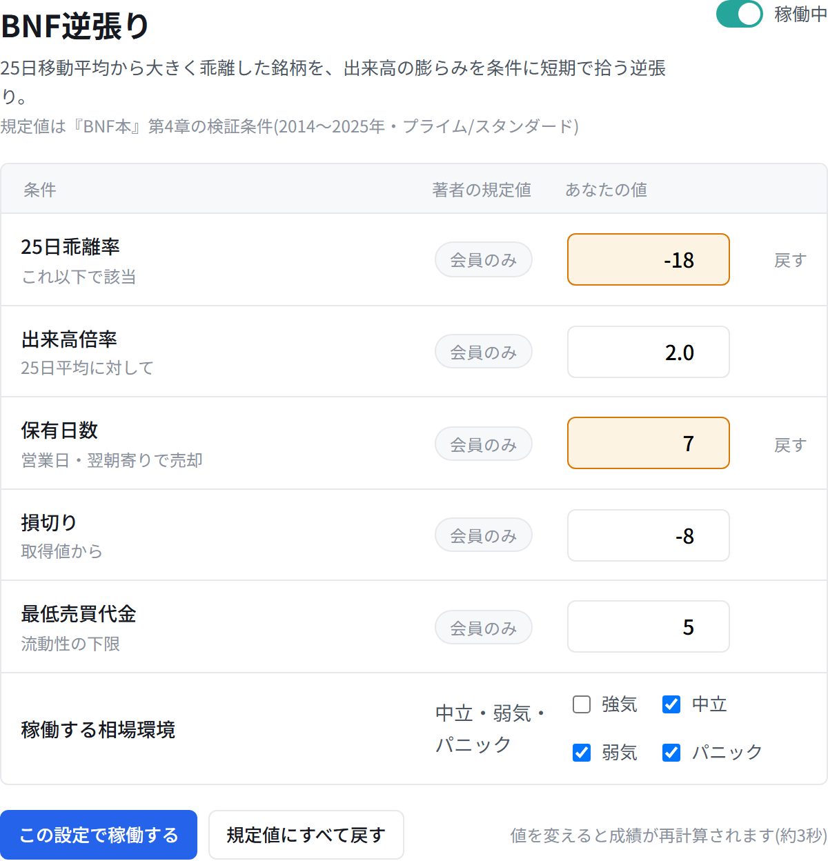This screenshot has width=828, height=861.
Task: Check the 強気 market checkbox
Action: 582,704
